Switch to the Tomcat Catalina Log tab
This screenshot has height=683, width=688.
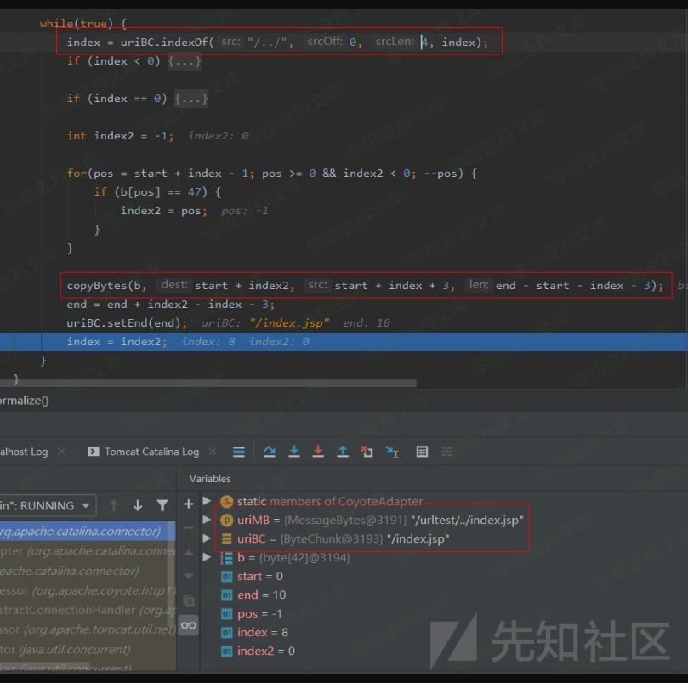(x=151, y=452)
